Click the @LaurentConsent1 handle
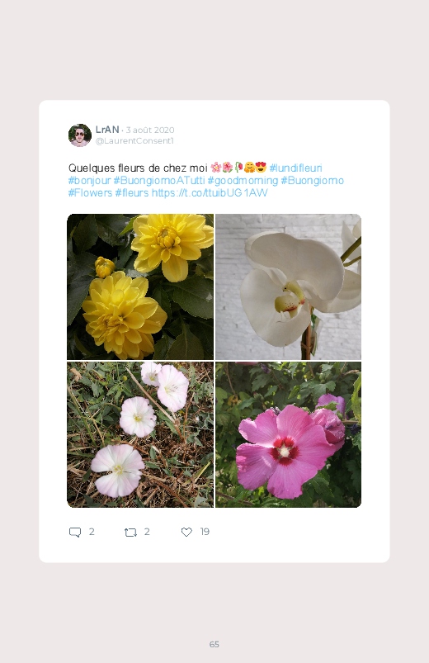This screenshot has width=429, height=663. [x=134, y=141]
